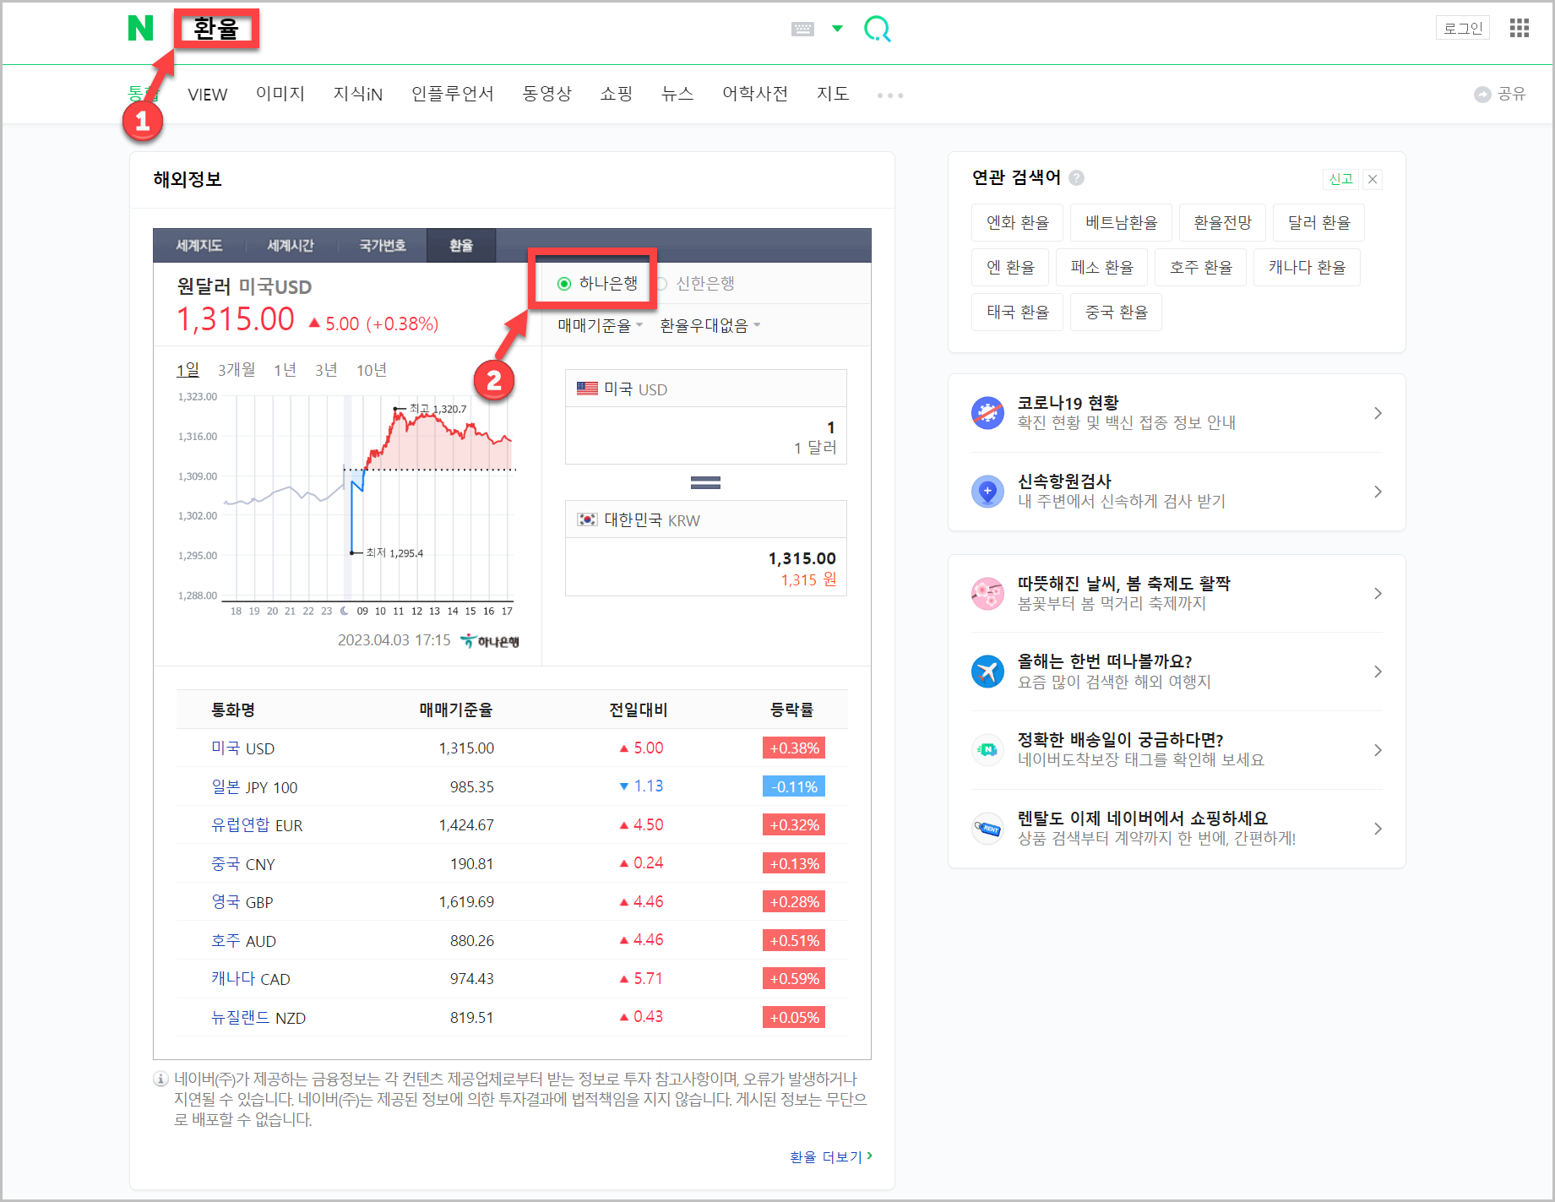Click the green Naver N logo
1555x1202 pixels.
[140, 28]
